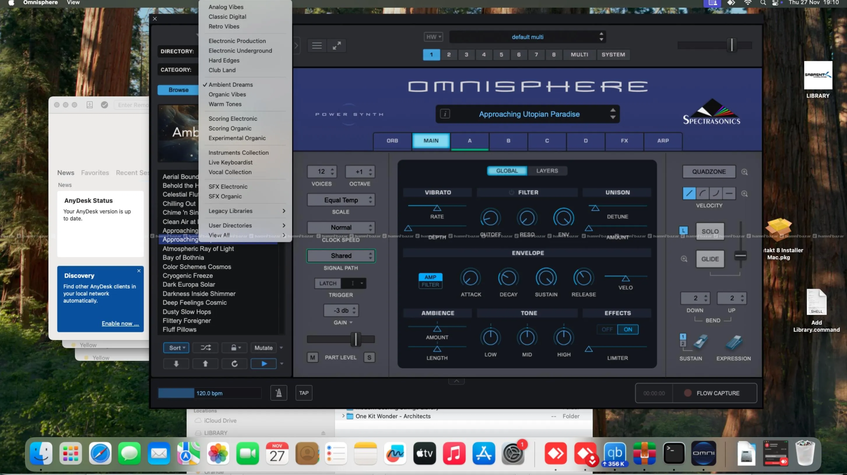The height and width of the screenshot is (475, 847).
Task: Click magnifier left of GLIDE
Action: coord(684,259)
